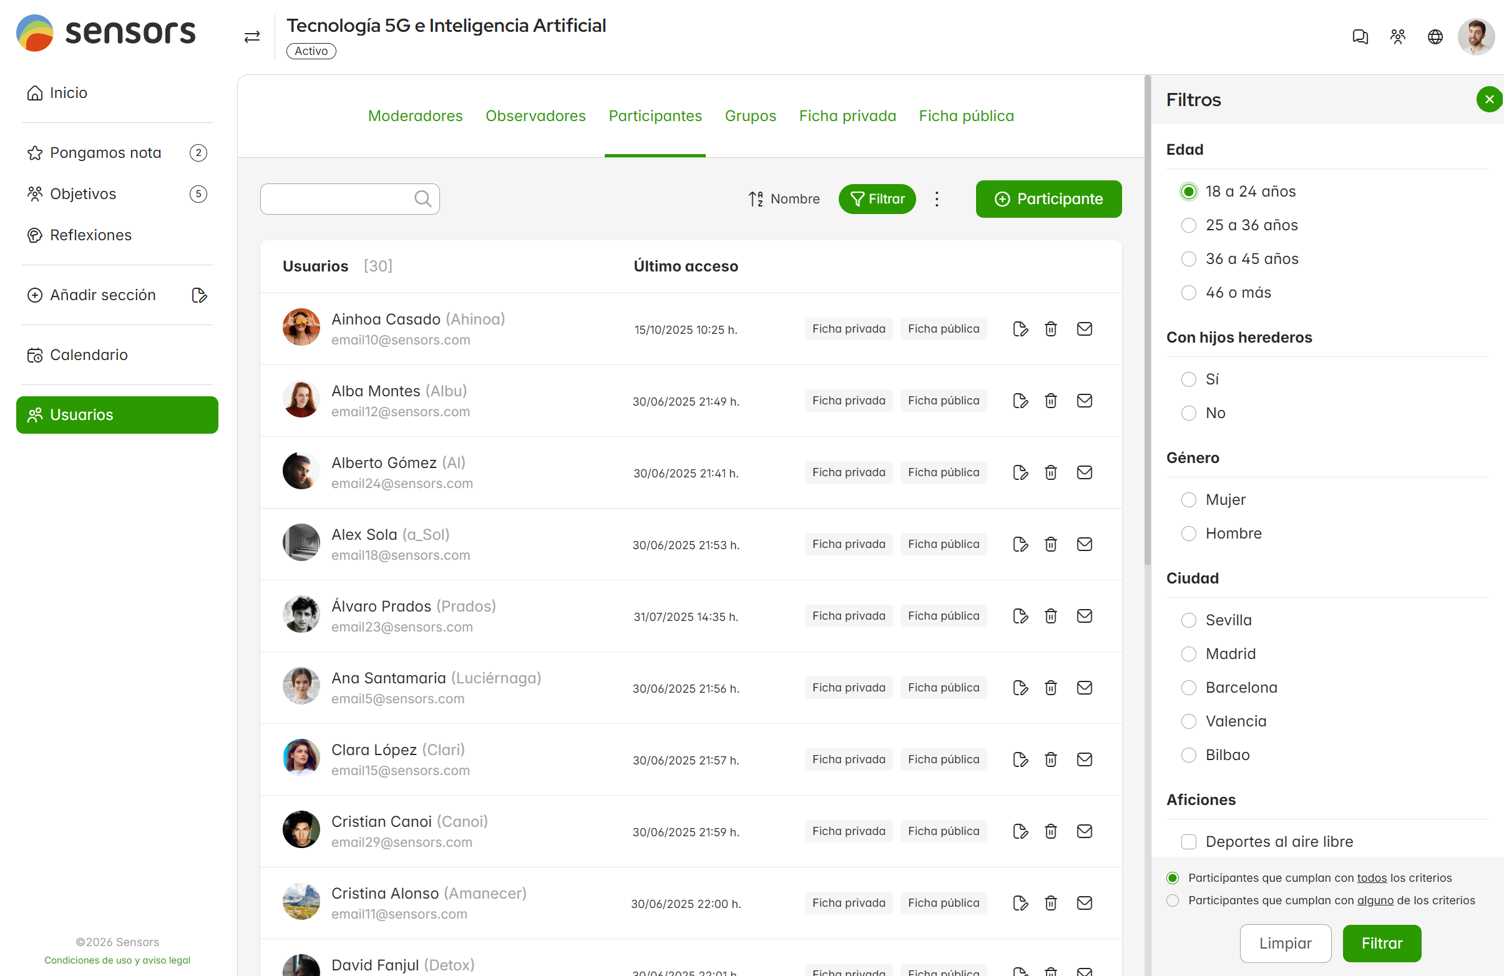The width and height of the screenshot is (1504, 976).
Task: Delete Ainhoa Casado with trash icon
Action: tap(1050, 328)
